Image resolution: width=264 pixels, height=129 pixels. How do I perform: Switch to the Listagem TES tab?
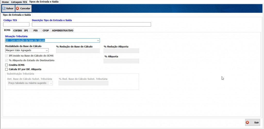point(19,2)
